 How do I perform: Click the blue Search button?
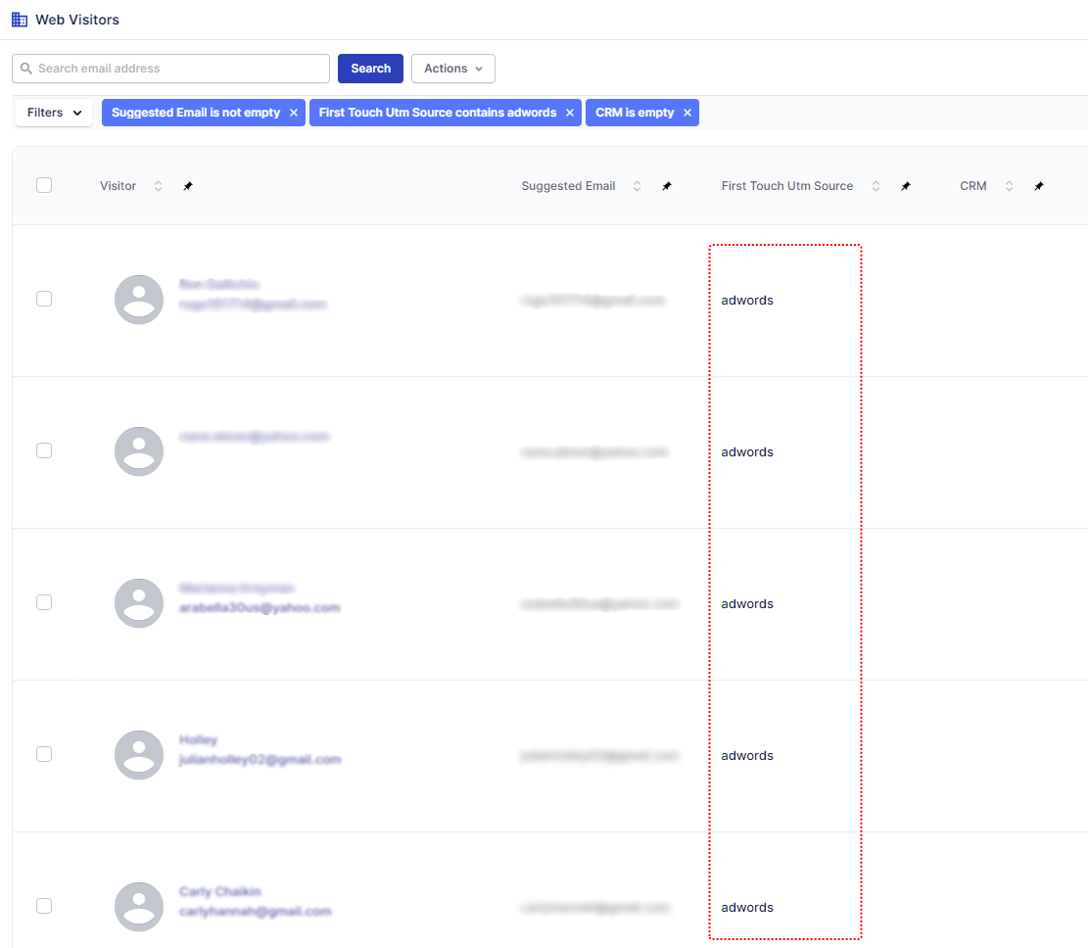point(370,68)
